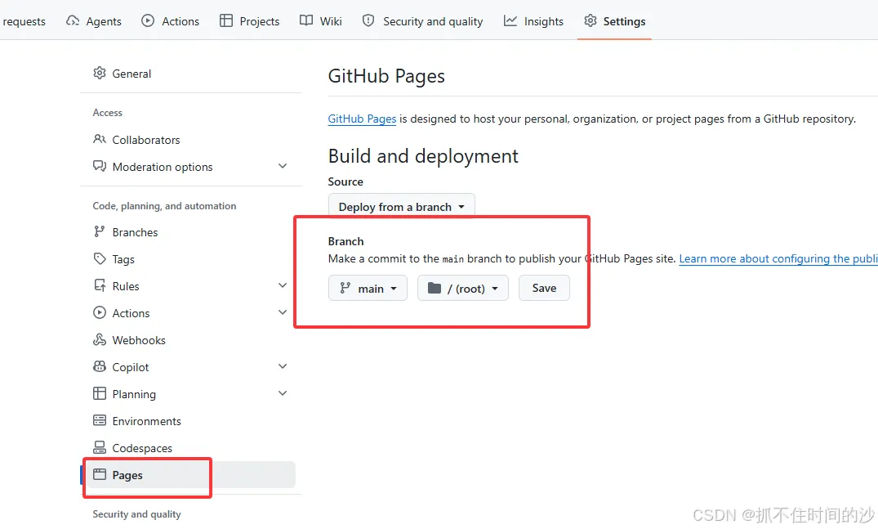The image size is (878, 529).
Task: Click the Build and deployment heading
Action: (x=423, y=156)
